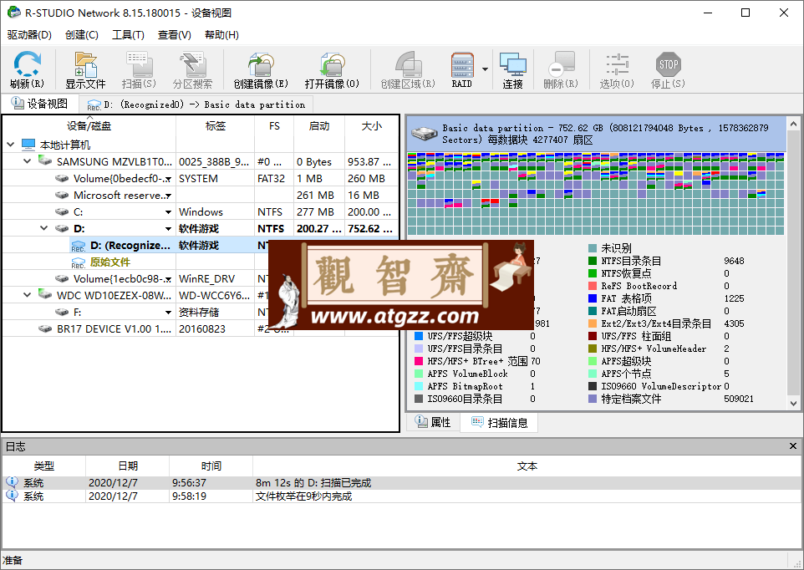The image size is (804, 570).
Task: Collapse the WDC WD10EZEX disk node
Action: click(28, 295)
